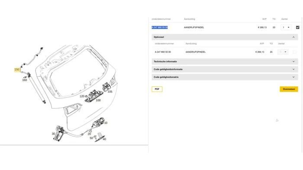Expand Code geldigheidsinformatie section
Viewport: 303px width, 170px height.
pyautogui.click(x=225, y=69)
